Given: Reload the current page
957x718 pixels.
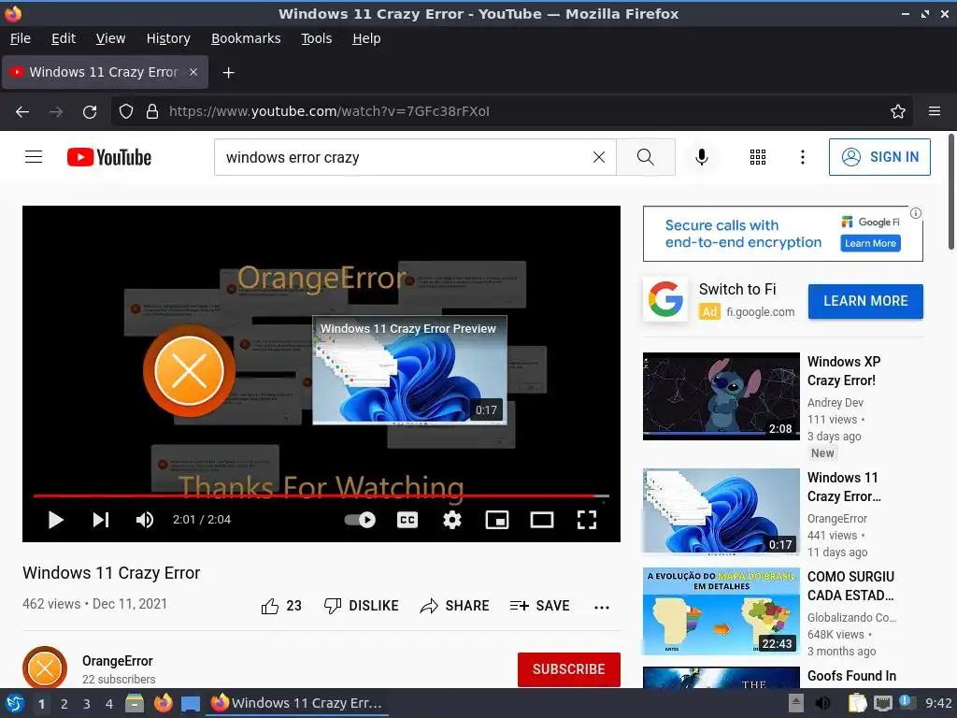Looking at the screenshot, I should click(90, 112).
